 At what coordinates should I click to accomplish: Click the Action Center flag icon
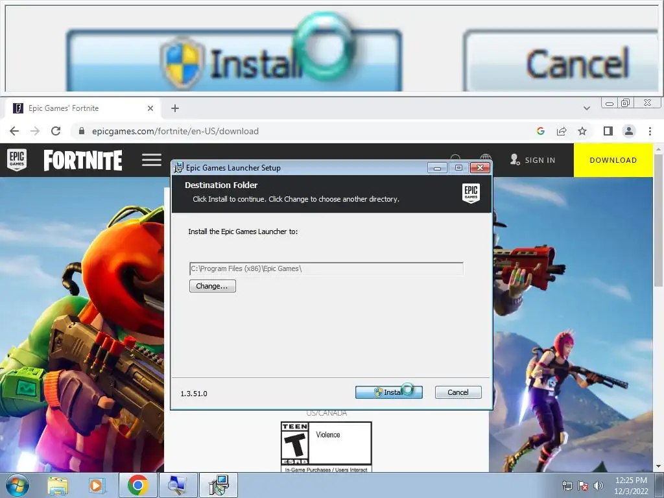pyautogui.click(x=583, y=486)
